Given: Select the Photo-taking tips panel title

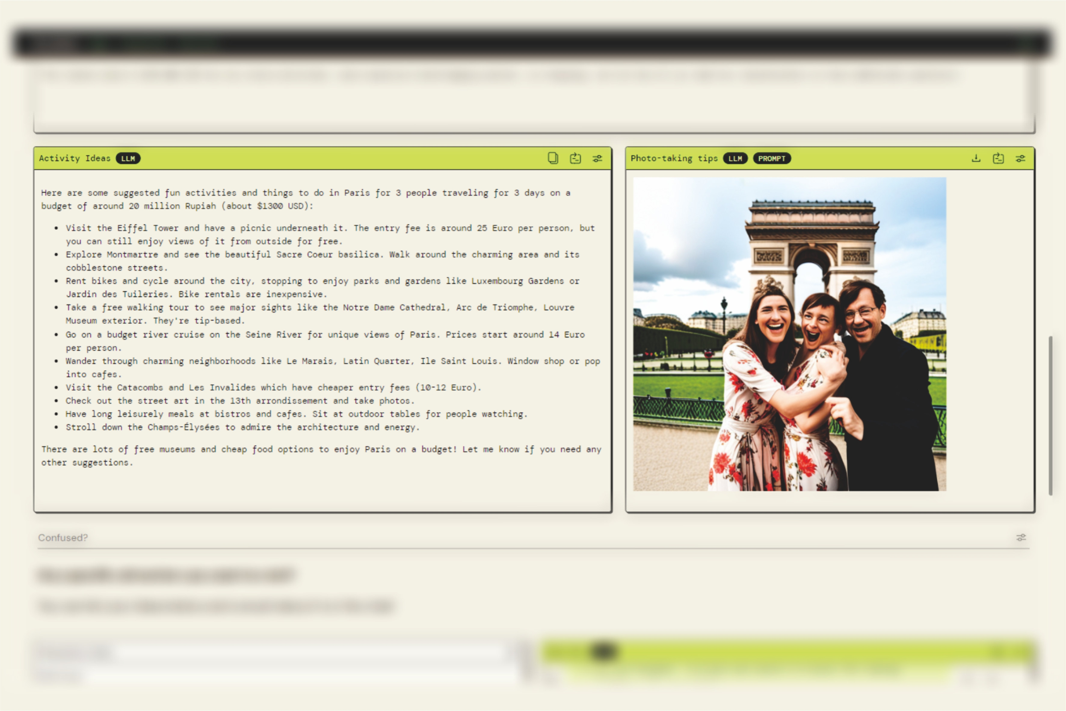Looking at the screenshot, I should [674, 158].
